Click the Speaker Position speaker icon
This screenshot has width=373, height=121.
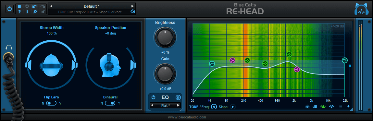click(x=133, y=65)
